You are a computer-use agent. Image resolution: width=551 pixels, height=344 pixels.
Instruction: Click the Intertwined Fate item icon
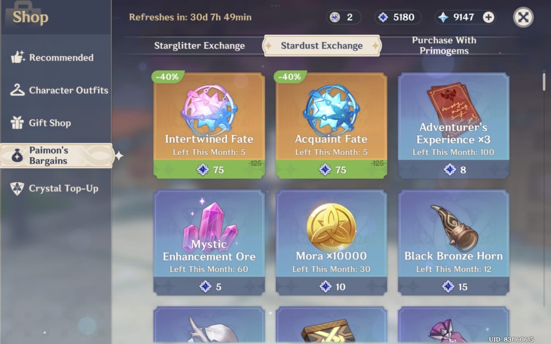pyautogui.click(x=209, y=110)
